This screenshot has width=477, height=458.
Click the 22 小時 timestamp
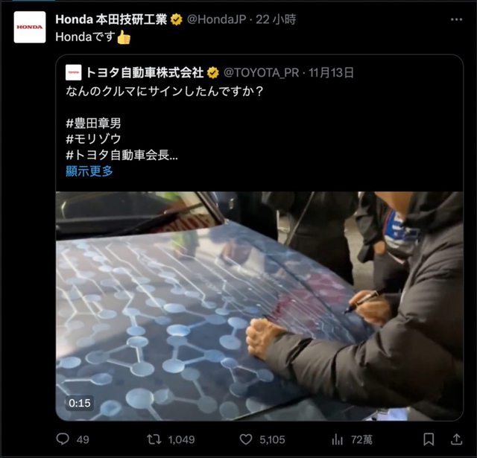[x=276, y=20]
